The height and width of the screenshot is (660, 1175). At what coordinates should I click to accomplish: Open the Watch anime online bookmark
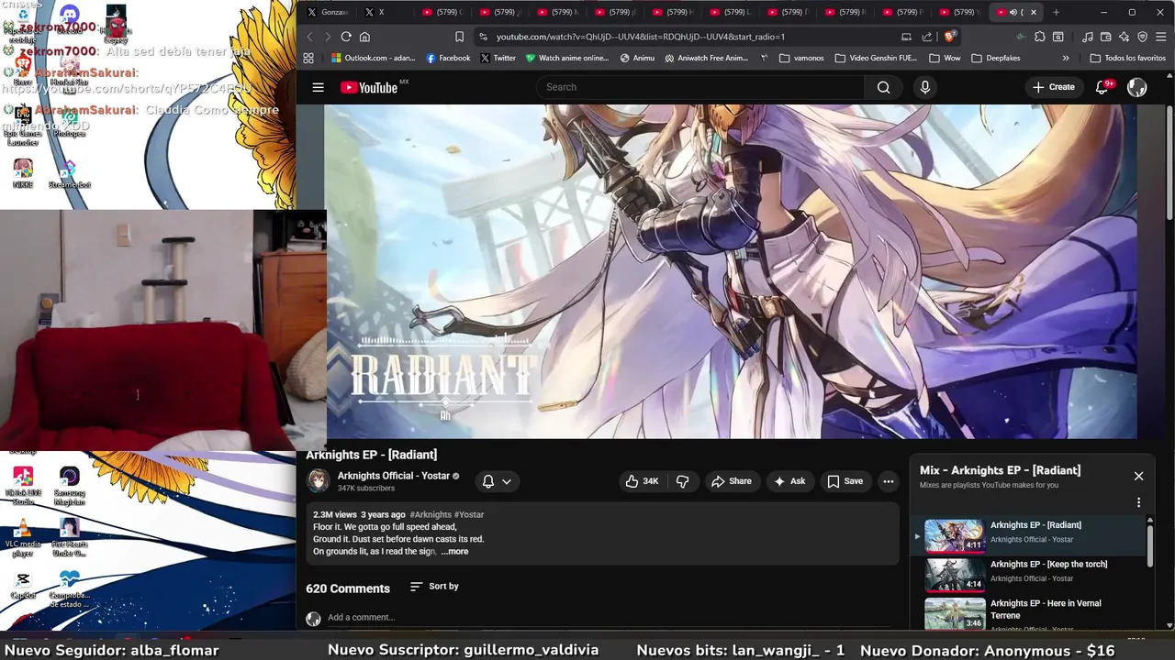tap(567, 58)
